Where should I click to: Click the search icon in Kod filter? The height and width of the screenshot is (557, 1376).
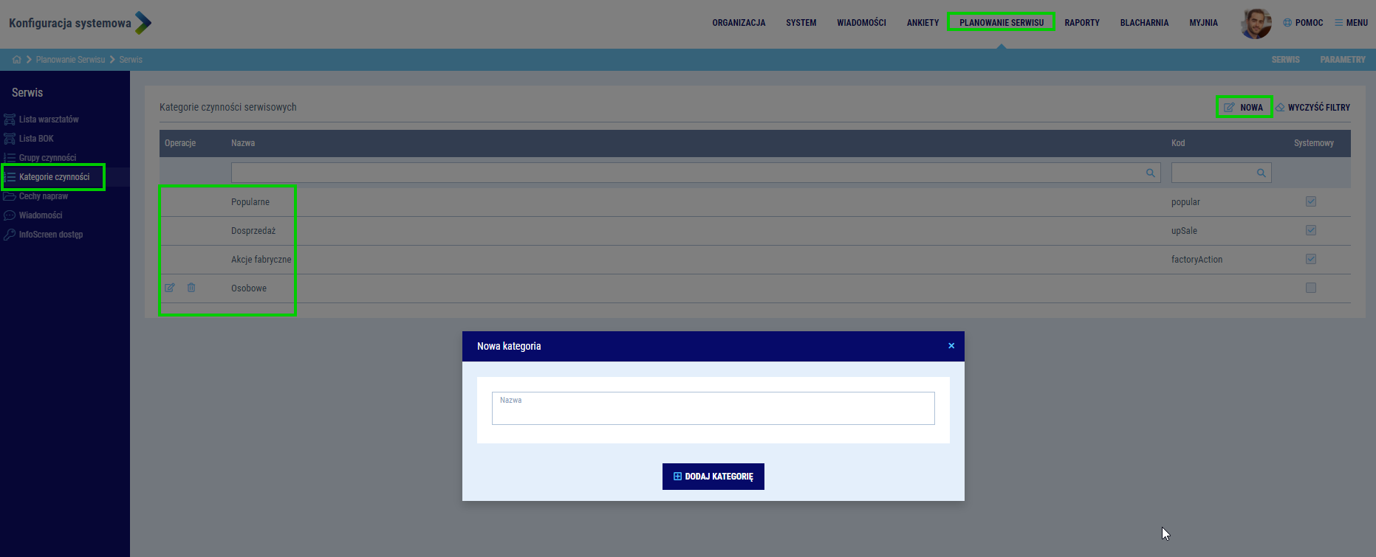tap(1261, 173)
